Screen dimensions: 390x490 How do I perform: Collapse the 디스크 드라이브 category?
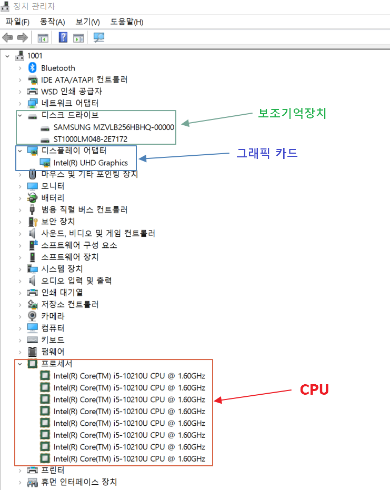coord(20,115)
